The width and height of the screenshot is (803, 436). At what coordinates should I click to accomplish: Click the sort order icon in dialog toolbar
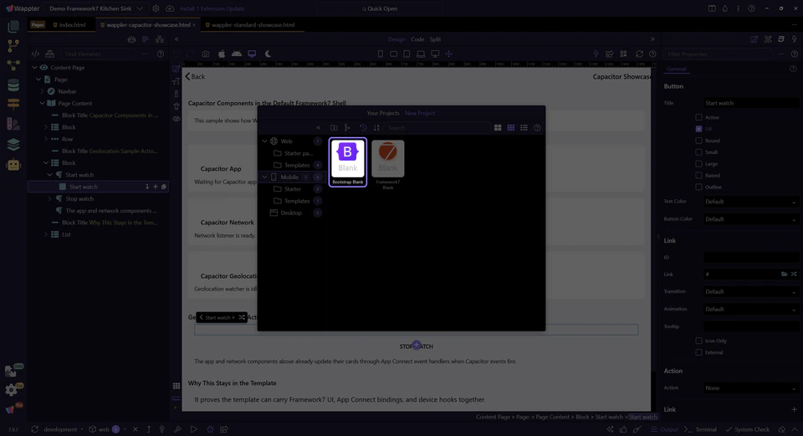click(376, 127)
